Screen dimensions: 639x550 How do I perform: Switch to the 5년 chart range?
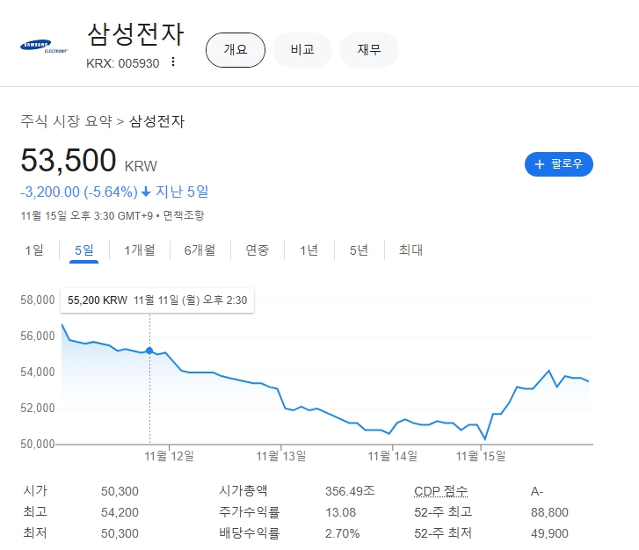[x=359, y=250]
